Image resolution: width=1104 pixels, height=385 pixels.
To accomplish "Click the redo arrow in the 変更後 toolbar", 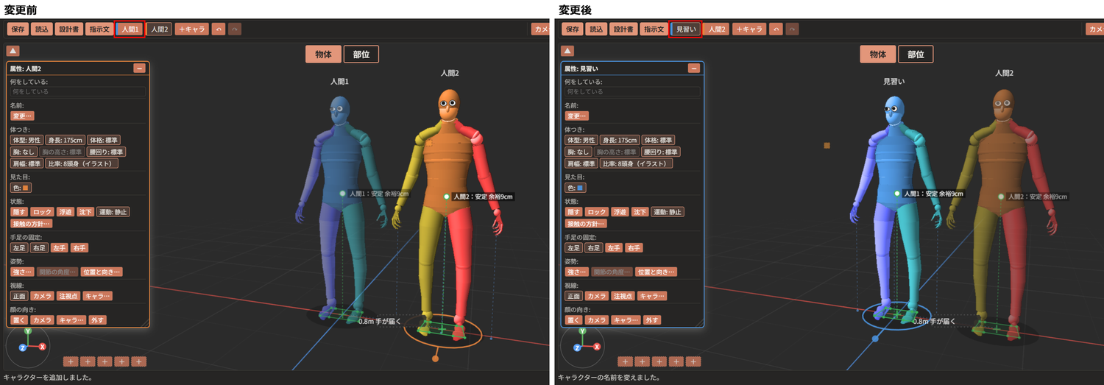I will click(x=791, y=29).
